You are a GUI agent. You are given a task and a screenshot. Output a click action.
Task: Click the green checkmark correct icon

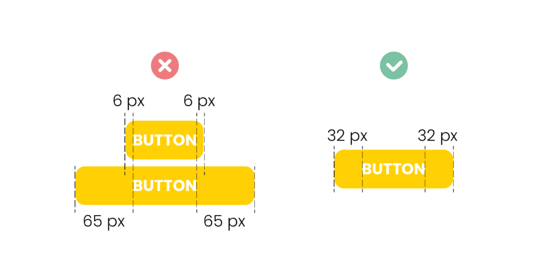(x=394, y=65)
